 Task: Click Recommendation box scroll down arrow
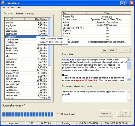(129, 100)
